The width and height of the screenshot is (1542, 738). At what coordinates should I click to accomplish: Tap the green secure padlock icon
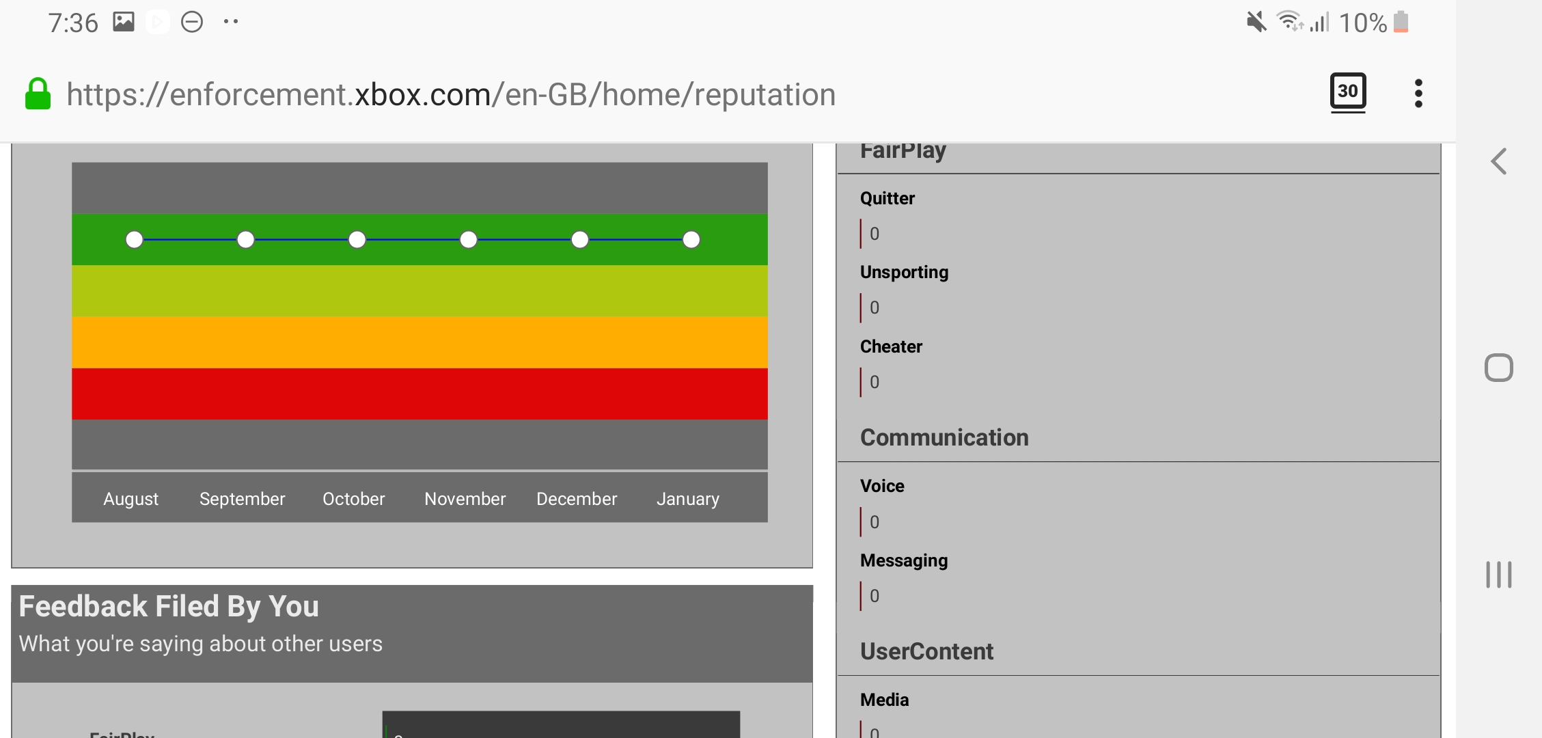click(x=38, y=94)
